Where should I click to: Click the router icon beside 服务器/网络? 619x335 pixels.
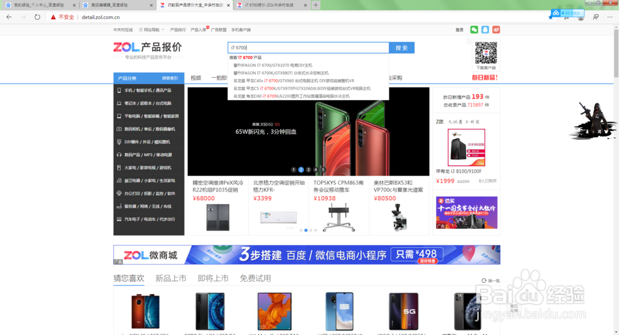[x=119, y=206]
